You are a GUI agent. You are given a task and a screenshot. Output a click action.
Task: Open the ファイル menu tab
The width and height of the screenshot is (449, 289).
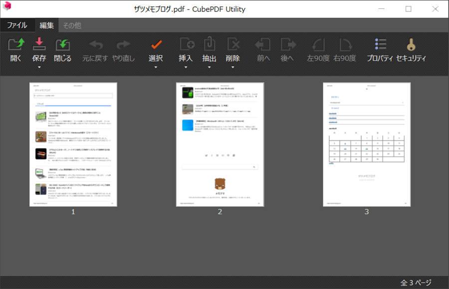pyautogui.click(x=17, y=25)
